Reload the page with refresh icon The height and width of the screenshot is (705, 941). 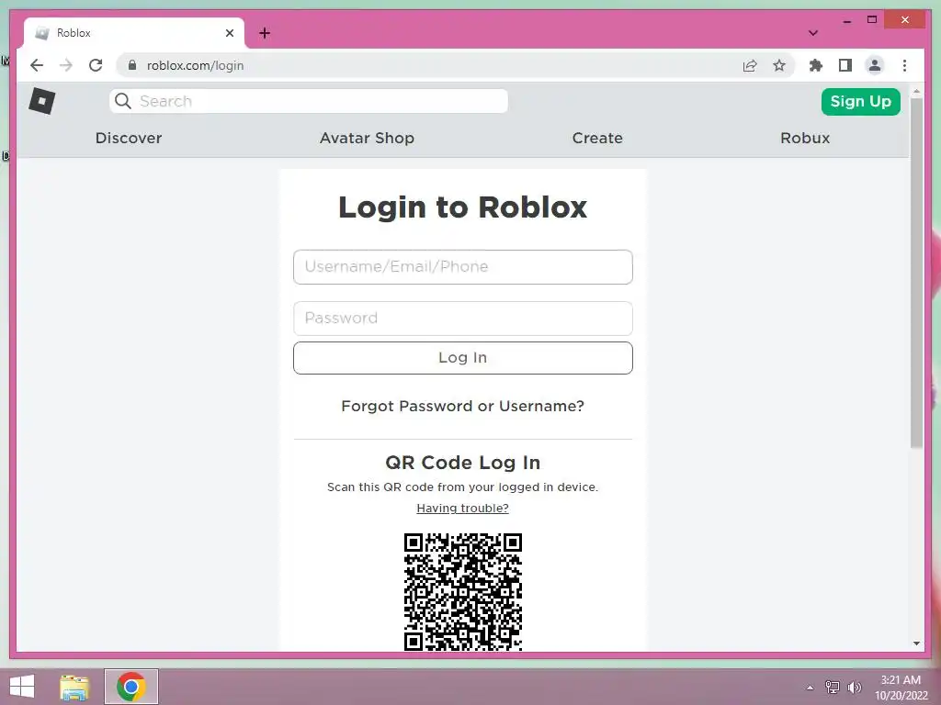click(x=96, y=65)
